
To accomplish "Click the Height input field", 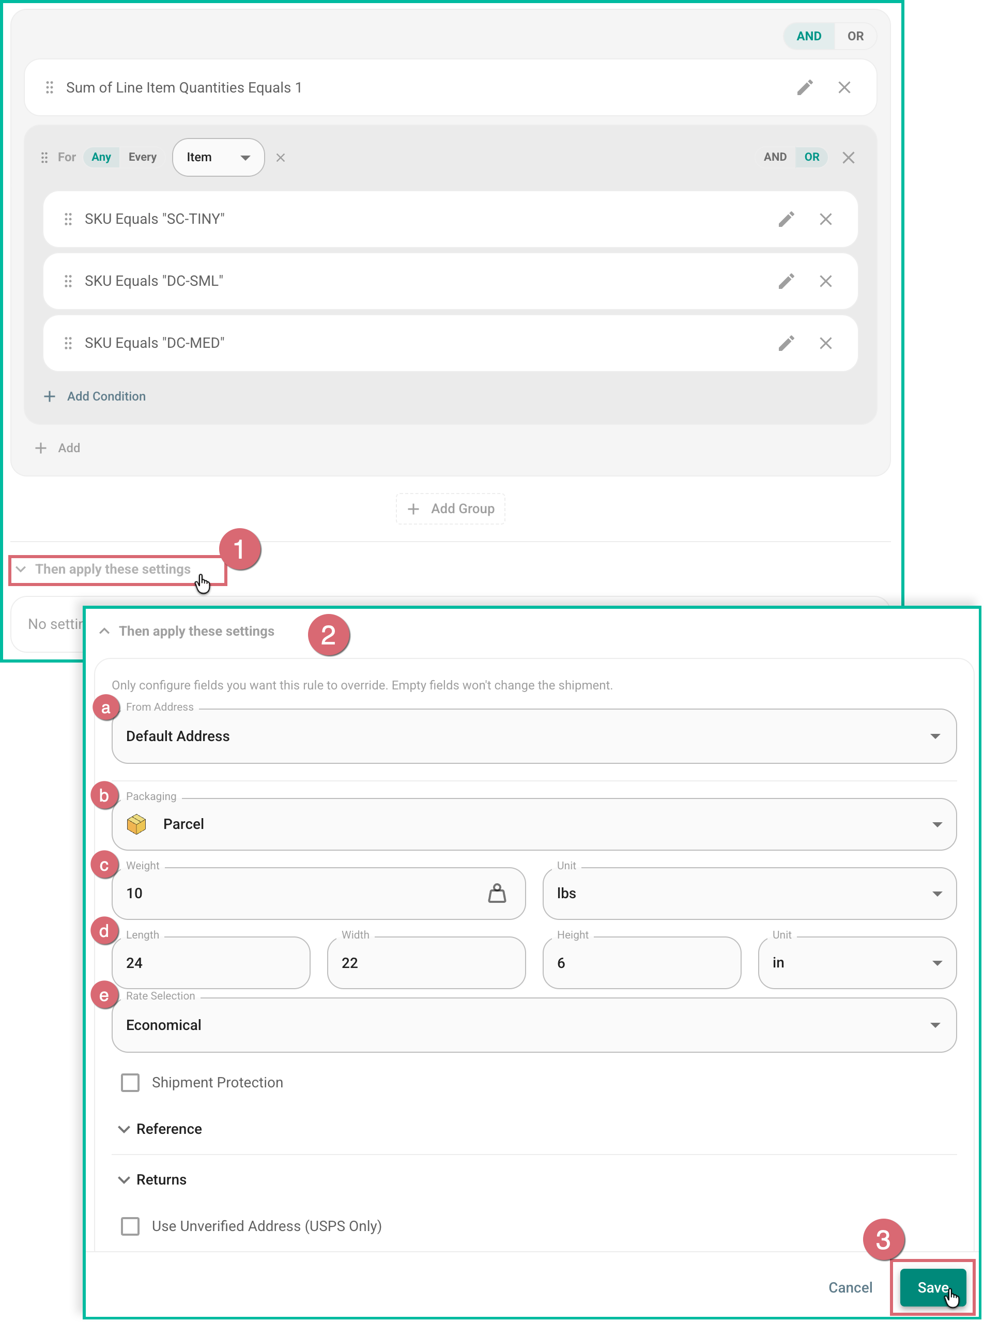I will [x=641, y=963].
